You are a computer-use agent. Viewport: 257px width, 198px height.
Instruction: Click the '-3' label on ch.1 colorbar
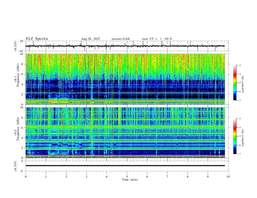tap(239, 65)
